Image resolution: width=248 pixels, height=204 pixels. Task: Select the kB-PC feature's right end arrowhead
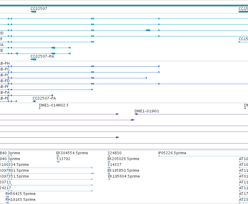(x=146, y=78)
